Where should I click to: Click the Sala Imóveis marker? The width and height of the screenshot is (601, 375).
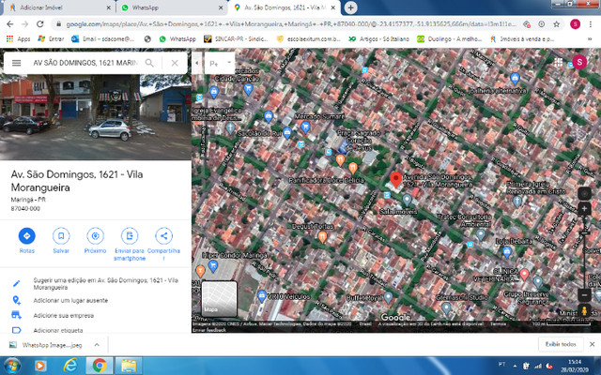coord(407,200)
